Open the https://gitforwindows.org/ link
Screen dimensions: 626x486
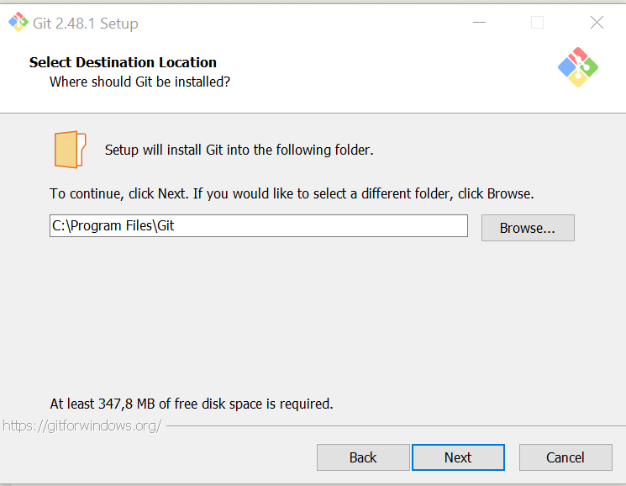point(82,426)
